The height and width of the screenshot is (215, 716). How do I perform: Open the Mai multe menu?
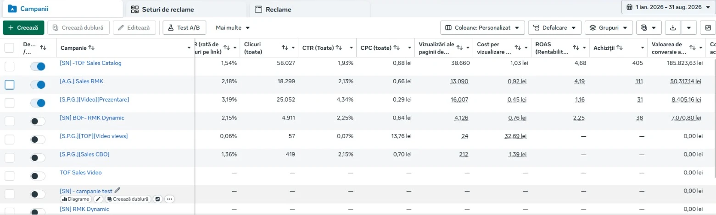point(233,27)
